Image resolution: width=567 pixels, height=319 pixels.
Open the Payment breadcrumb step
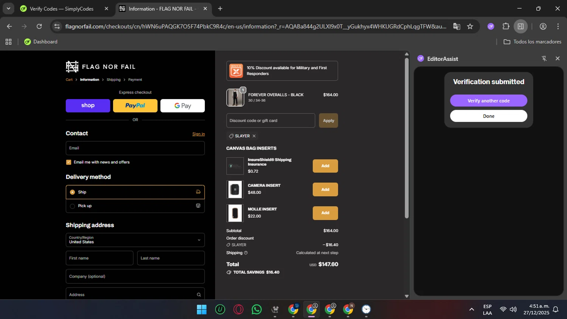coord(135,80)
